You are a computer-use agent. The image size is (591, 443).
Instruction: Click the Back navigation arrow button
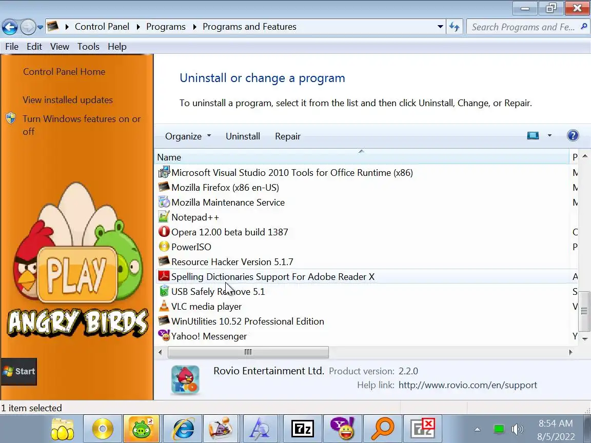tap(10, 27)
